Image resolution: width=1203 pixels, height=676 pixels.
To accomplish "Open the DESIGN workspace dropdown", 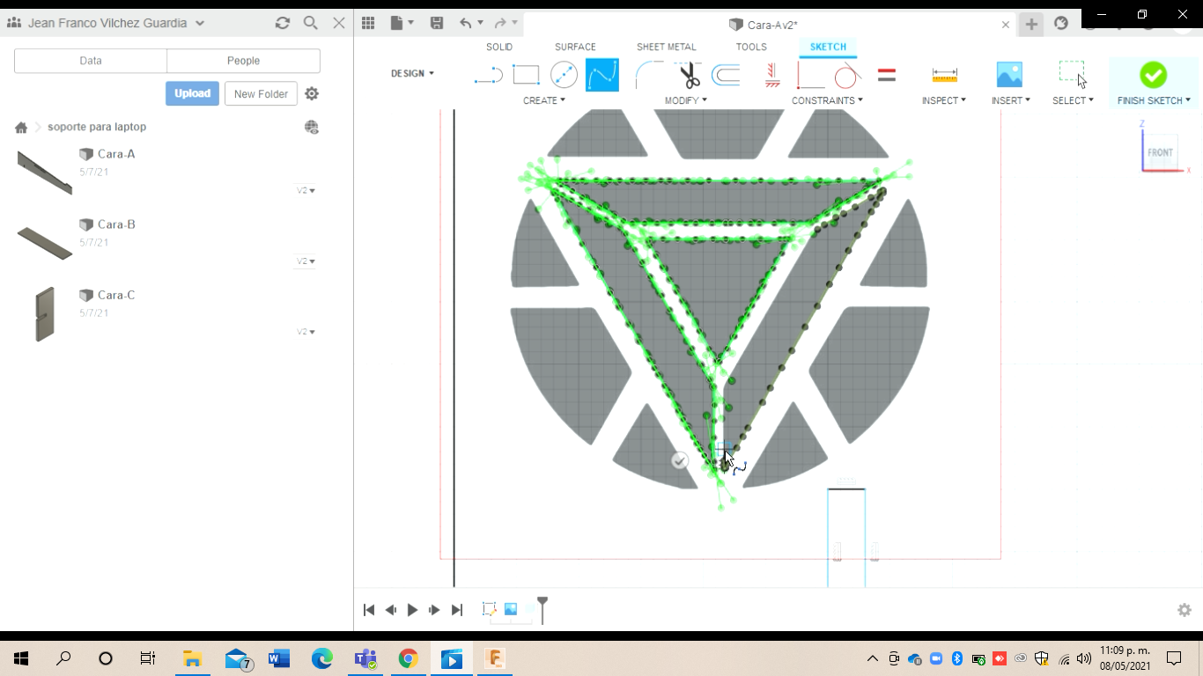I will (412, 73).
